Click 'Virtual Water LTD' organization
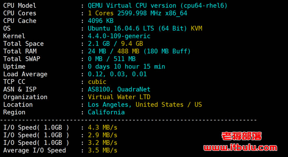Image resolution: width=288 pixels, height=157 pixels. 119,97
